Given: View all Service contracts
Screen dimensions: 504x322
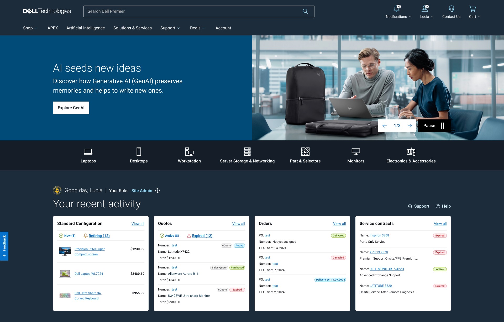Looking at the screenshot, I should pyautogui.click(x=440, y=224).
